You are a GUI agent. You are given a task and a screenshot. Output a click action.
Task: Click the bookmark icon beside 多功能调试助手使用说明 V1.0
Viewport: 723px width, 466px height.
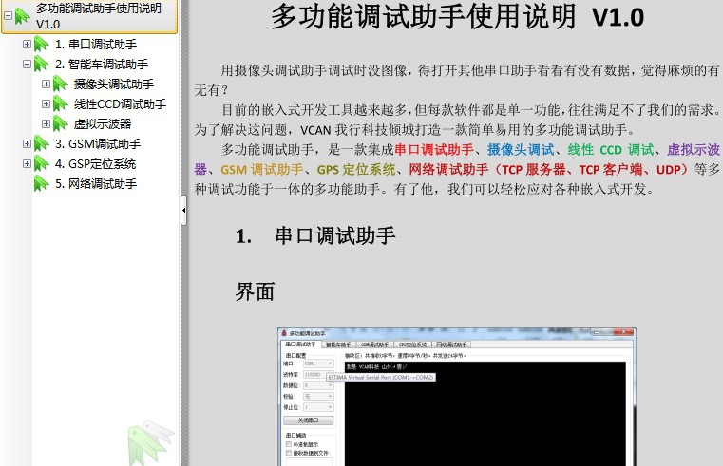click(x=22, y=16)
